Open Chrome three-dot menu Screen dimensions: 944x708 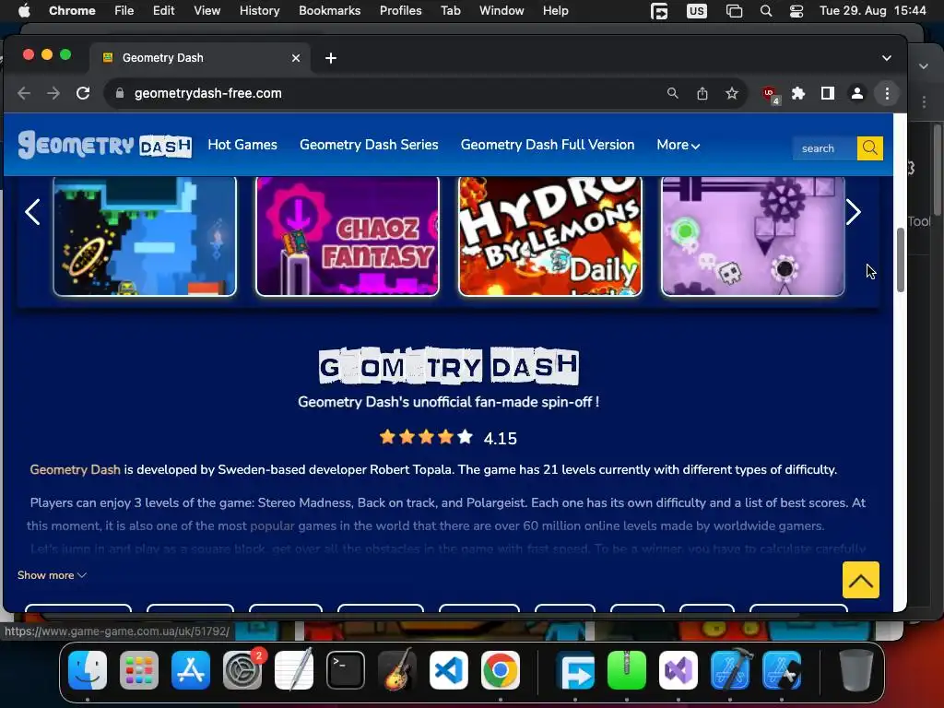point(887,93)
